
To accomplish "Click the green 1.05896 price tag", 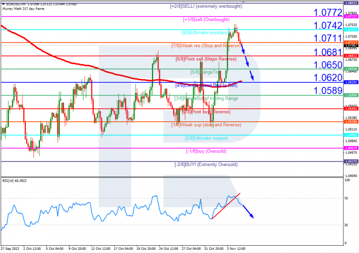I will 351,95.
